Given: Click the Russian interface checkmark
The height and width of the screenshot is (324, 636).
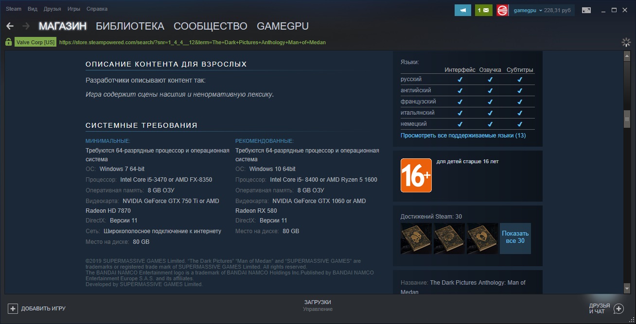Looking at the screenshot, I should pos(460,79).
